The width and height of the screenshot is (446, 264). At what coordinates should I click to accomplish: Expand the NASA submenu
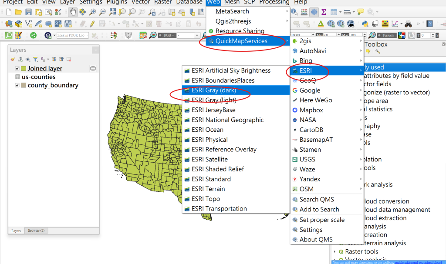pyautogui.click(x=327, y=120)
